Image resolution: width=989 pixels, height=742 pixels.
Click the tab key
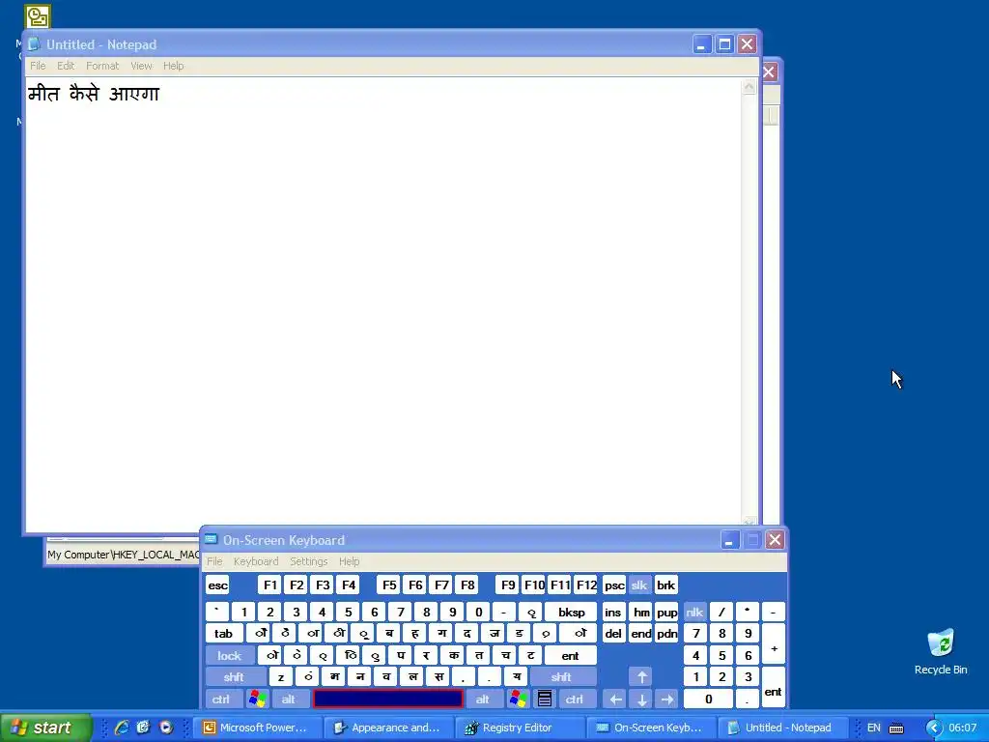pyautogui.click(x=223, y=634)
